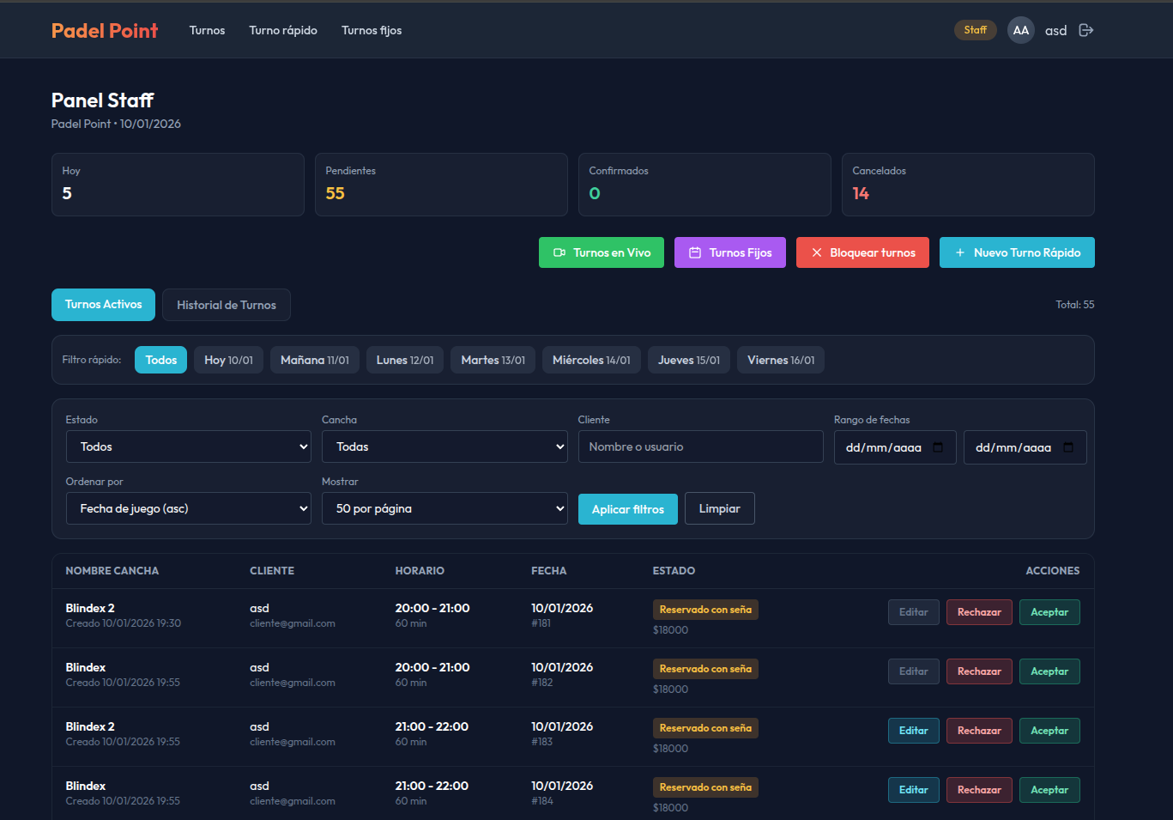Toggle the Hoy 10/01 quick filter

pyautogui.click(x=228, y=360)
